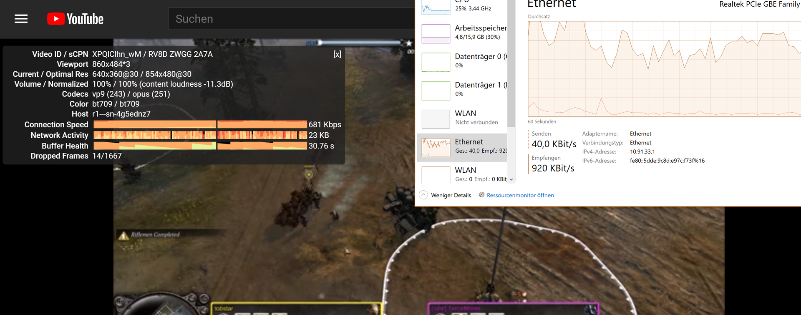The image size is (801, 315).
Task: Click the performance sidebar scrollbar thumb
Action: 511,63
